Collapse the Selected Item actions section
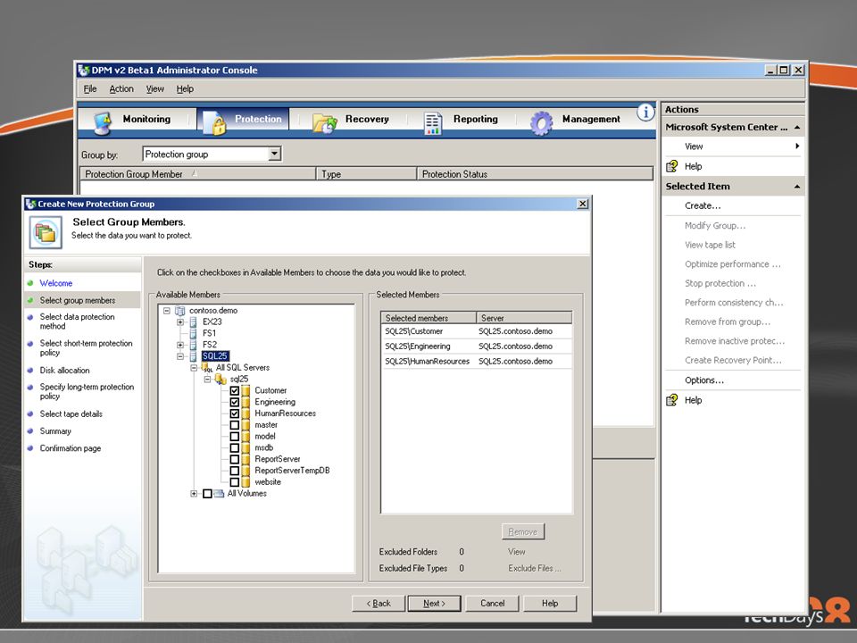857x643 pixels. [x=797, y=187]
